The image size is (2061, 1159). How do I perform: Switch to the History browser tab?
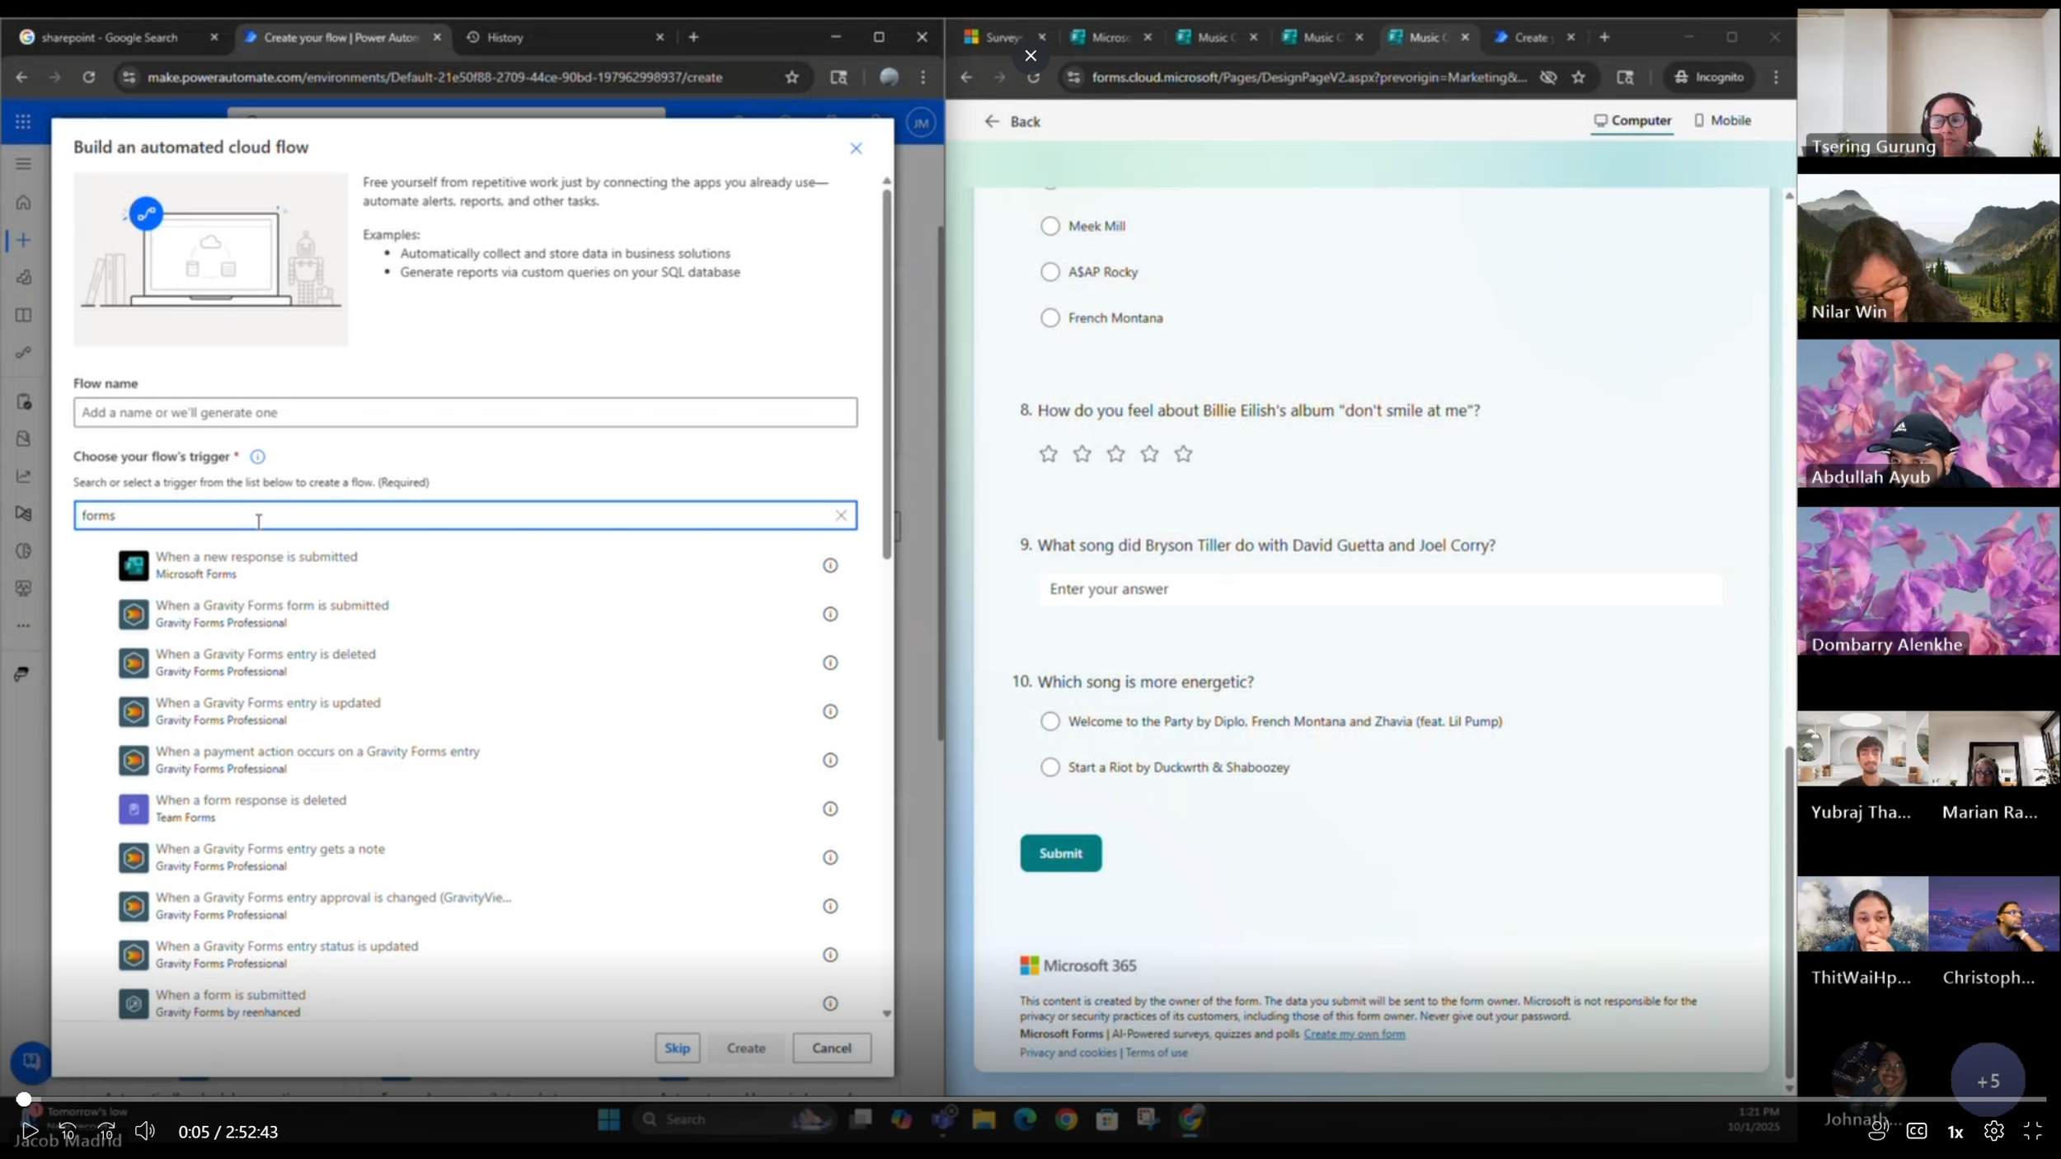click(x=505, y=37)
